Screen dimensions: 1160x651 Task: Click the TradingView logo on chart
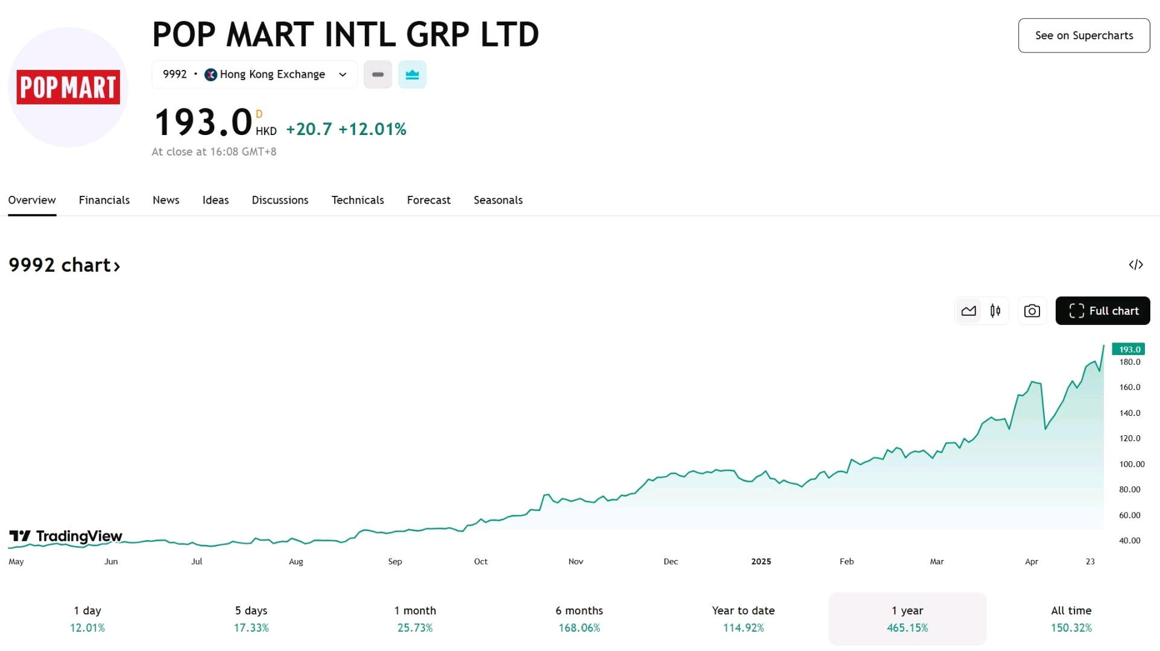click(66, 536)
